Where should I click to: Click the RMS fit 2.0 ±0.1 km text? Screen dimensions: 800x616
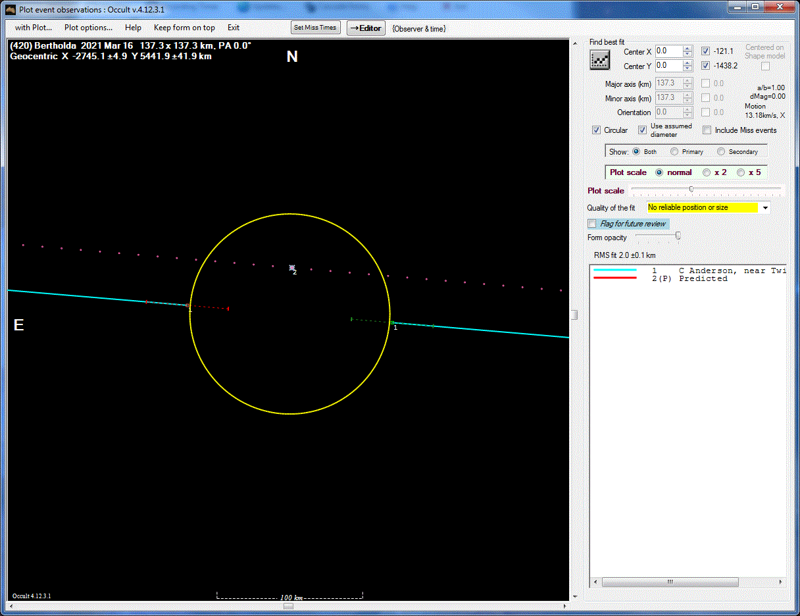coord(624,255)
